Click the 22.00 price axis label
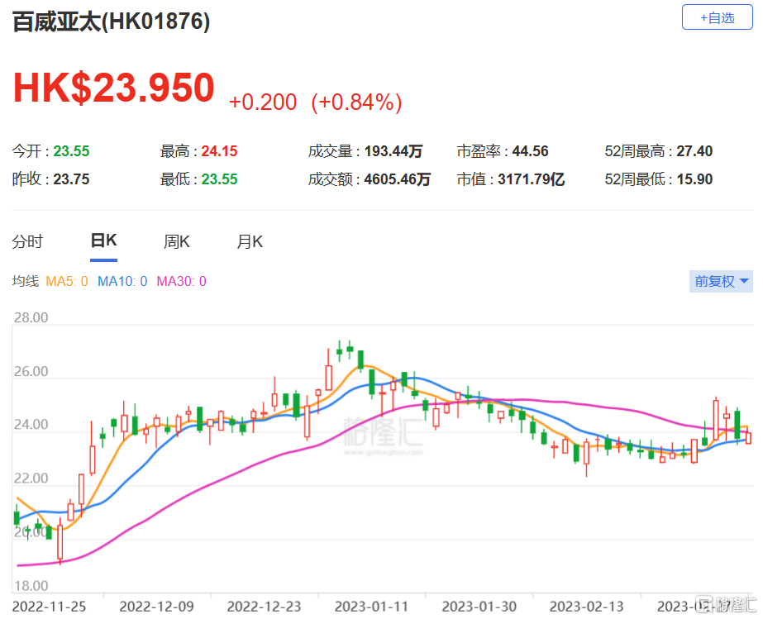Screen dimensions: 763x619 [x=31, y=479]
